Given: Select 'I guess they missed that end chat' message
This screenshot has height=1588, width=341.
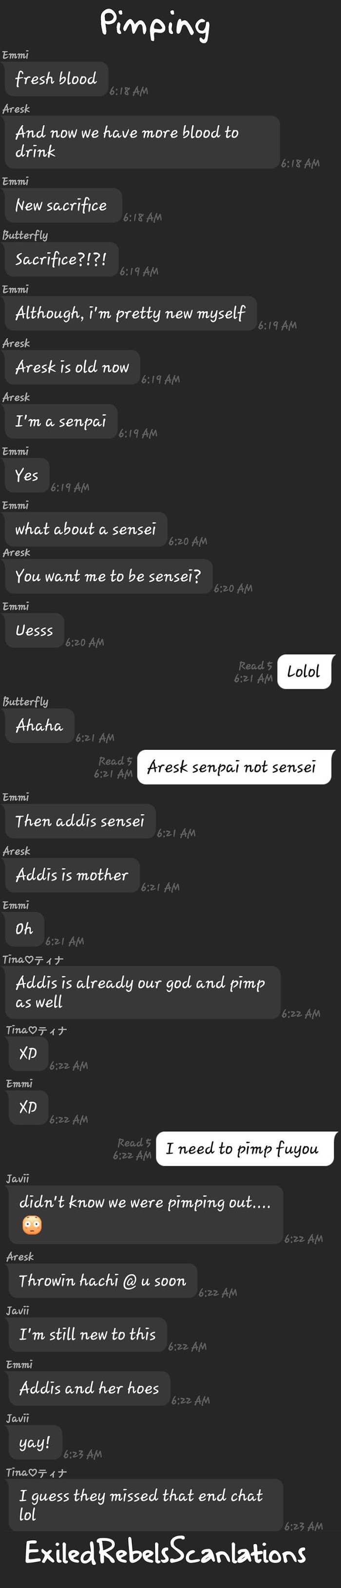Looking at the screenshot, I should tap(146, 1505).
